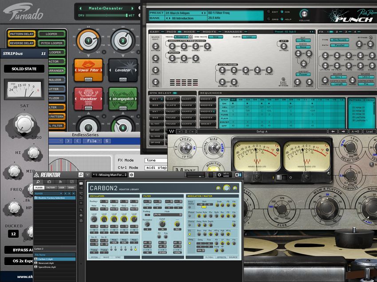
Task: Open the Punch FX TYPE HQ Reverb selector
Action: [338, 40]
